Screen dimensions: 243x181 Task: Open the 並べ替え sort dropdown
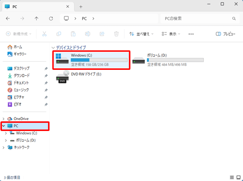pyautogui.click(x=141, y=34)
